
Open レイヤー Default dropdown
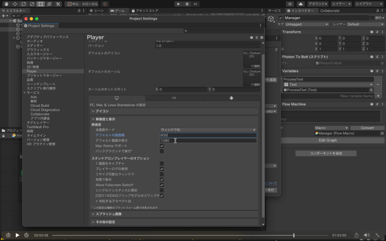[365, 24]
